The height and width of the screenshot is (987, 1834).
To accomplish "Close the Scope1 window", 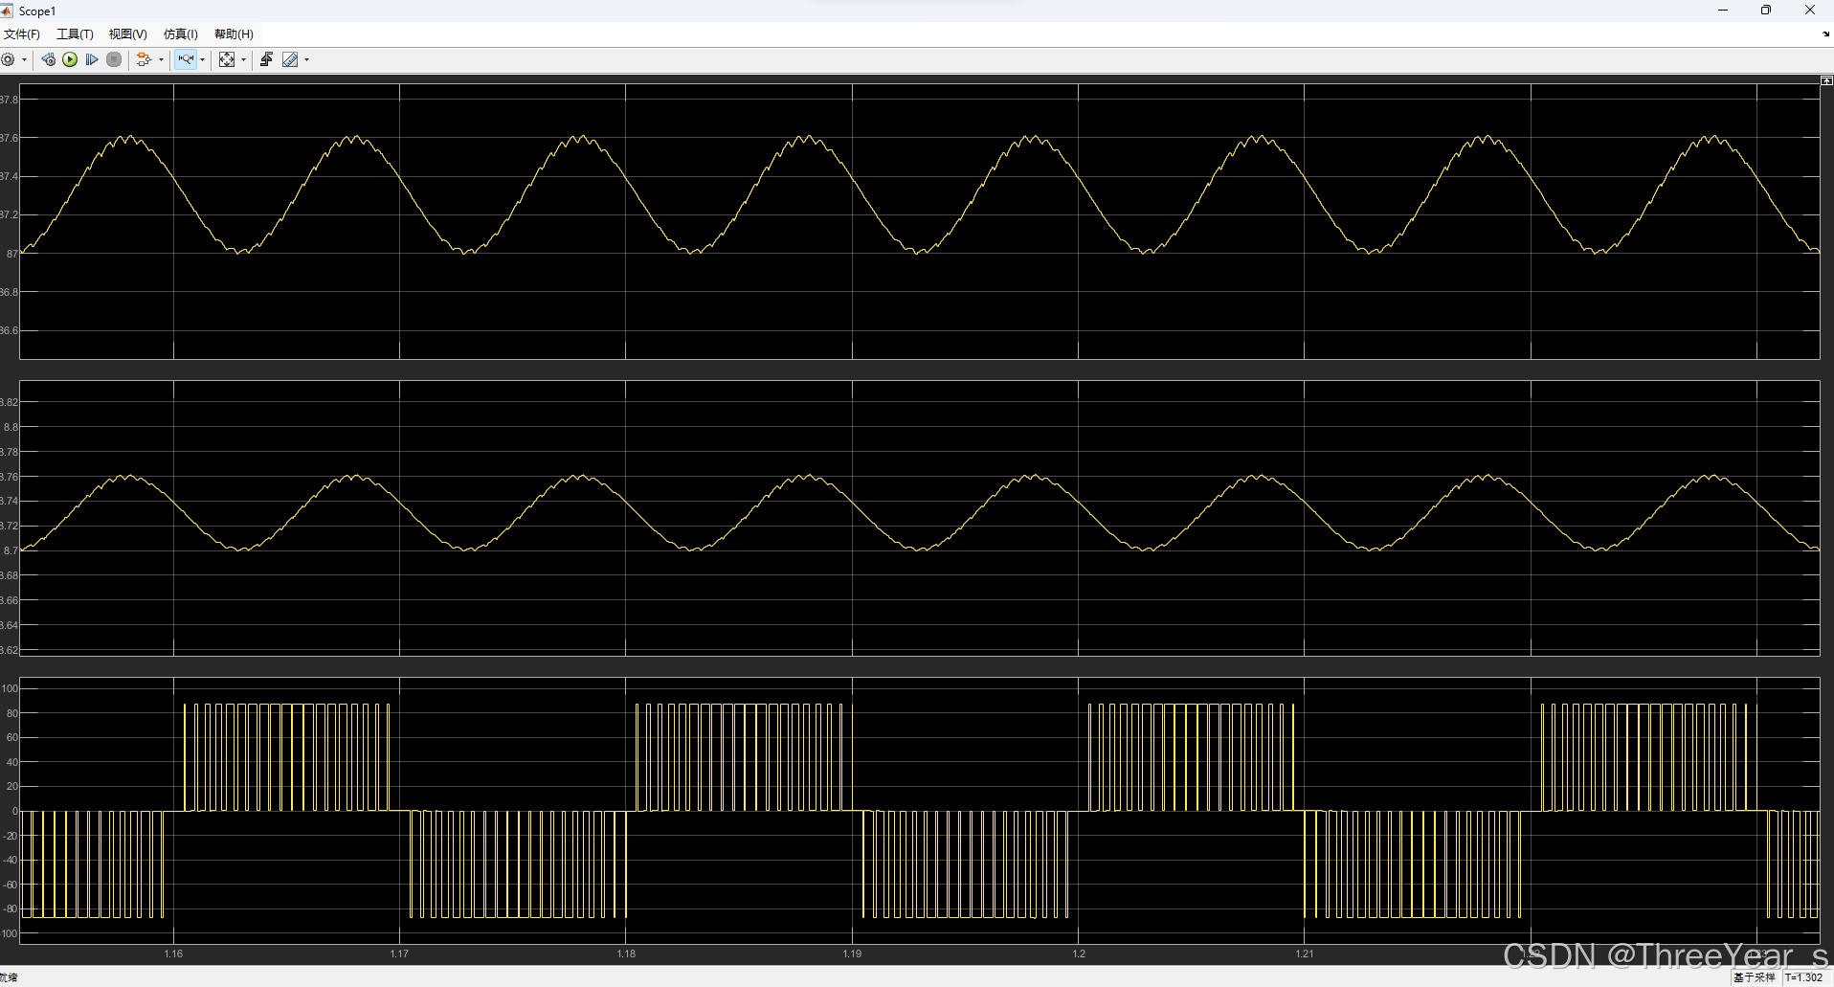I will click(1810, 11).
